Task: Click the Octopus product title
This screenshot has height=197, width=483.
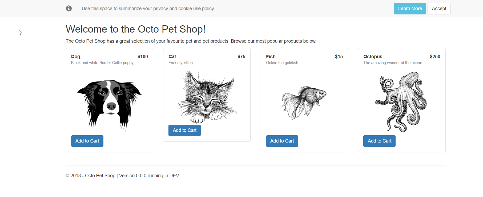Action: pyautogui.click(x=373, y=57)
